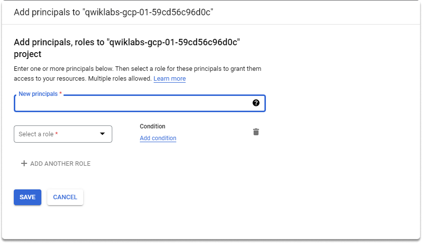This screenshot has height=243, width=422.
Task: Open the Add condition link
Action: pos(158,138)
